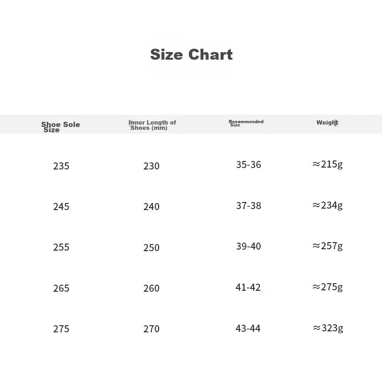Click recommended size 37-38
The height and width of the screenshot is (382, 382).
248,206
